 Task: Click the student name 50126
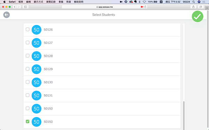48,29
